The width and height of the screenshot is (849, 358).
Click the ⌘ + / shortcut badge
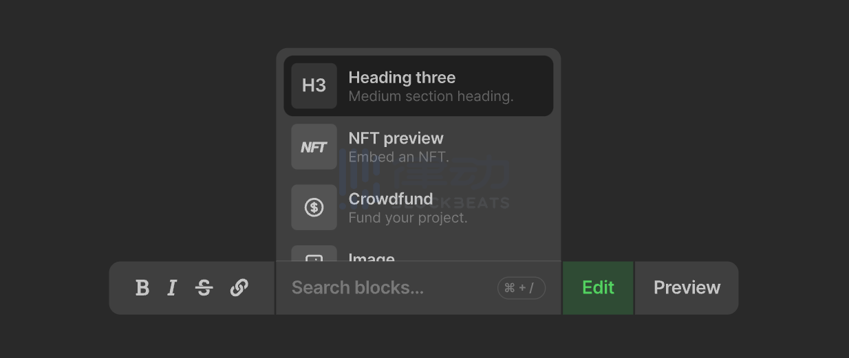(x=521, y=288)
